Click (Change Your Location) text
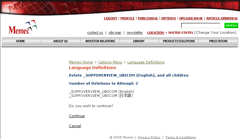The height and width of the screenshot is (139, 240). [215, 32]
